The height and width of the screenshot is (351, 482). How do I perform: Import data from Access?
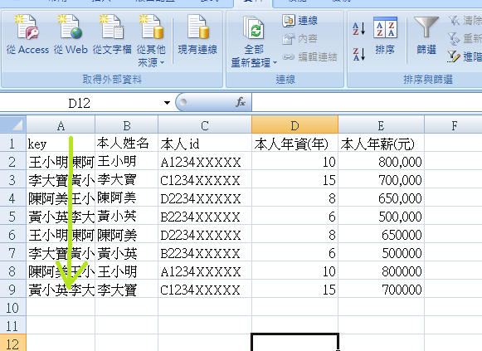27,36
